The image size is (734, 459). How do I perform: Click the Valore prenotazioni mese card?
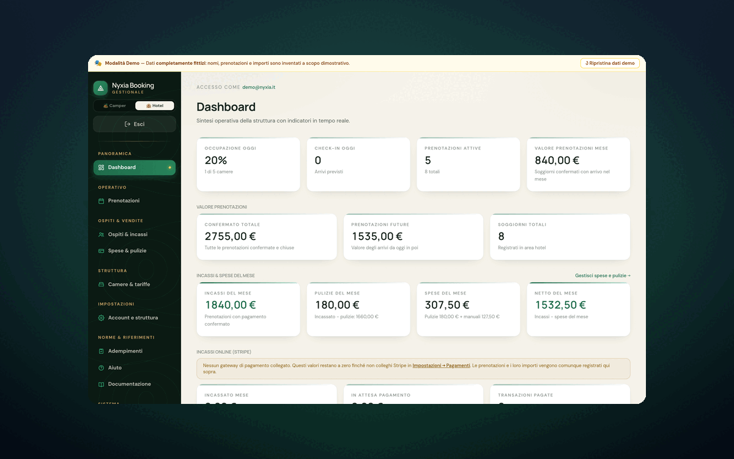pyautogui.click(x=579, y=164)
